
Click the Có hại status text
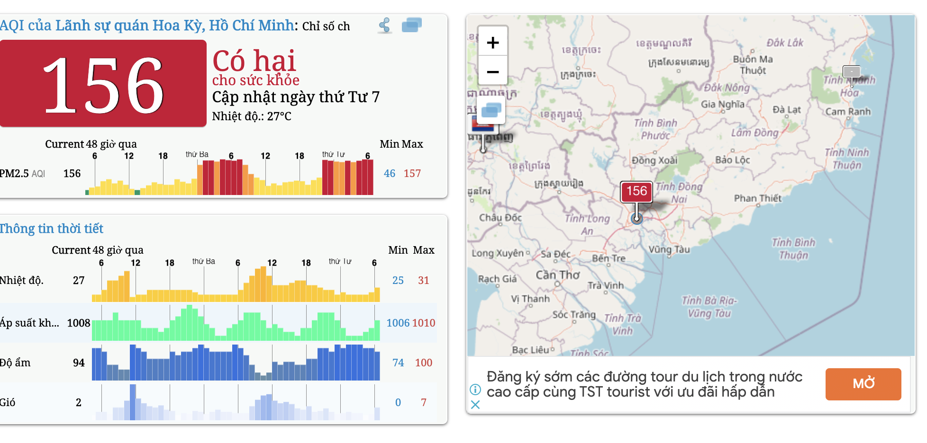click(x=254, y=61)
